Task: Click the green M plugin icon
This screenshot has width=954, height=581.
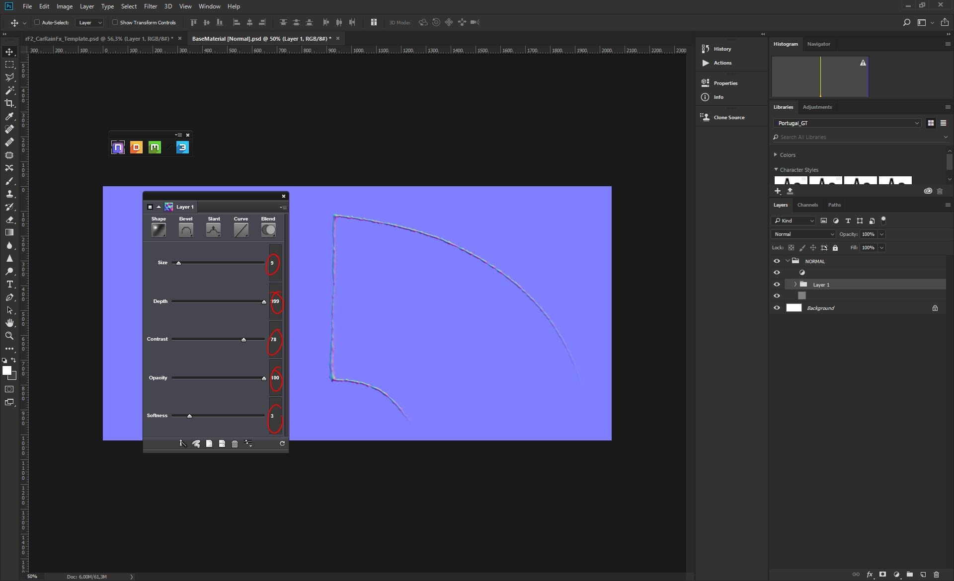Action: [x=155, y=147]
